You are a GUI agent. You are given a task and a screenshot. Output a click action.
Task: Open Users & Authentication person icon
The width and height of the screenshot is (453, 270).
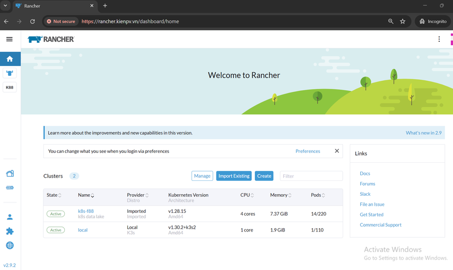[x=10, y=217]
